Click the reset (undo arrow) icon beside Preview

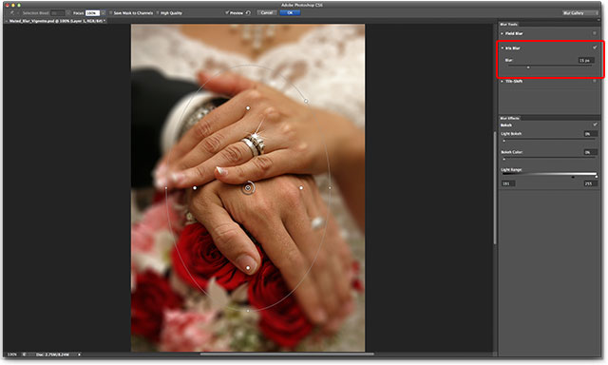[248, 12]
